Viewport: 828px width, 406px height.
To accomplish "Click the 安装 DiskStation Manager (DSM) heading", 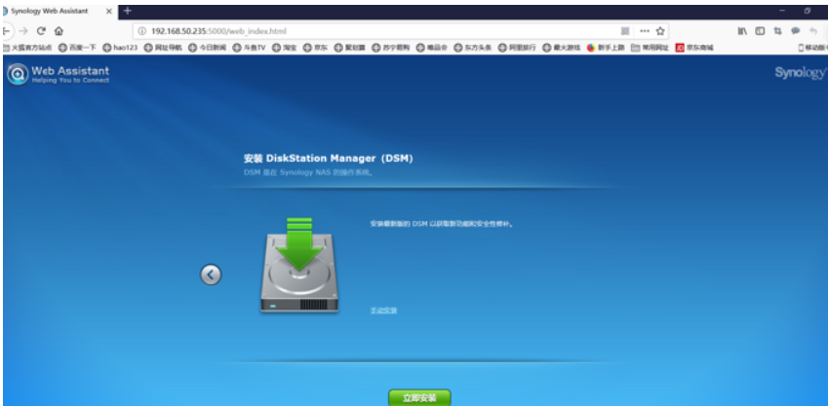I will pyautogui.click(x=328, y=158).
